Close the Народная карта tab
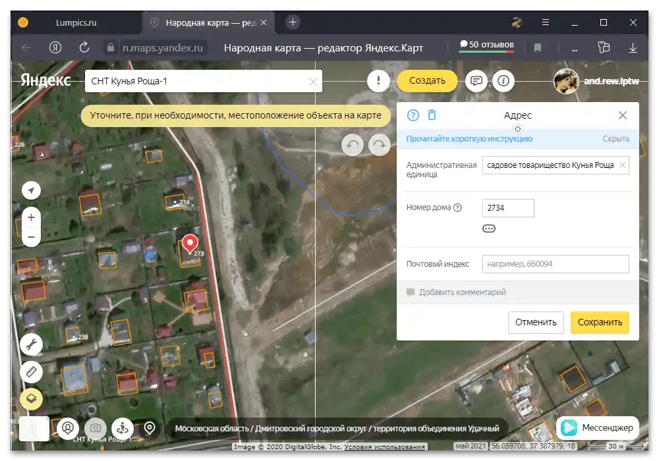Viewport: 659px width, 461px height. point(264,22)
